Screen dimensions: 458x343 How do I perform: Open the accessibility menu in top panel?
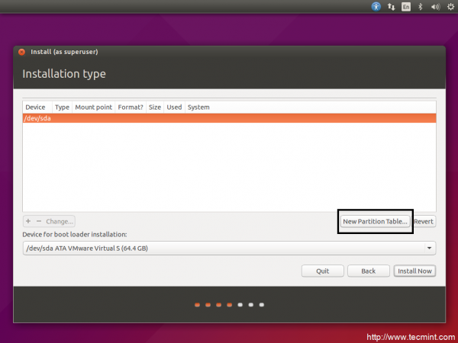pyautogui.click(x=376, y=6)
